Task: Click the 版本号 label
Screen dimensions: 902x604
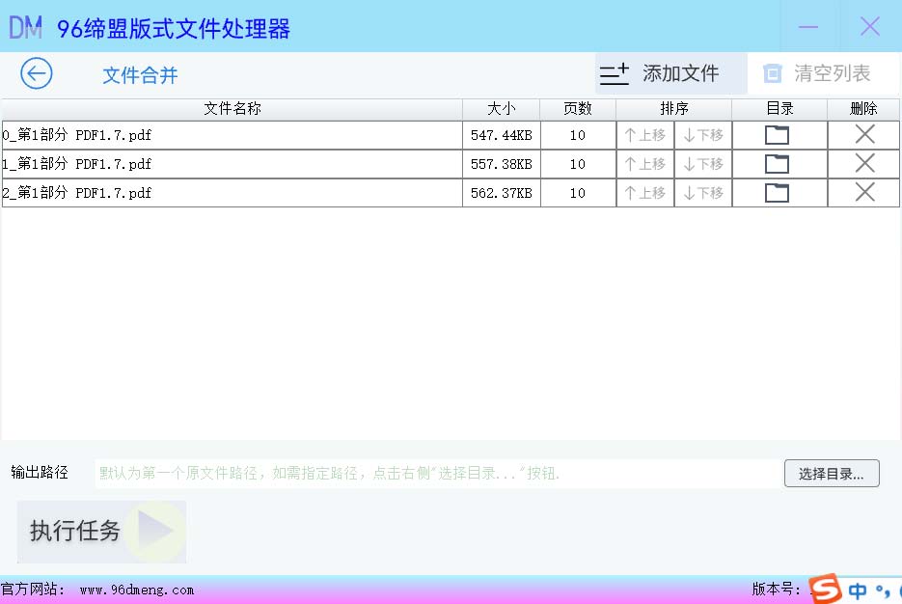Action: tap(777, 589)
